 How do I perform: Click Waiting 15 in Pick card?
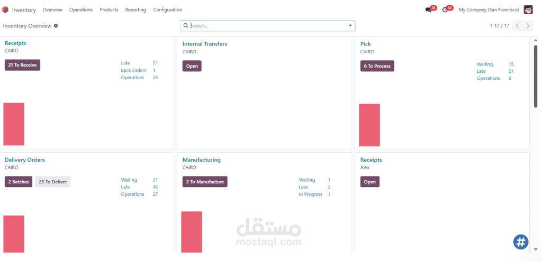pyautogui.click(x=495, y=64)
